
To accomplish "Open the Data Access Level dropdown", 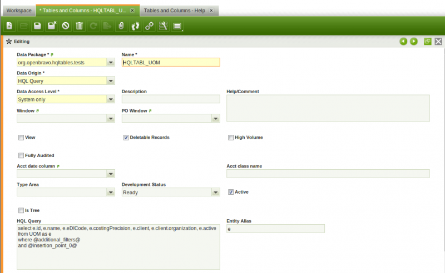I will point(111,99).
